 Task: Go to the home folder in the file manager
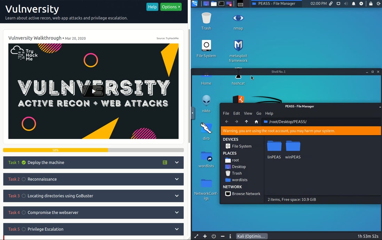pyautogui.click(x=256, y=122)
